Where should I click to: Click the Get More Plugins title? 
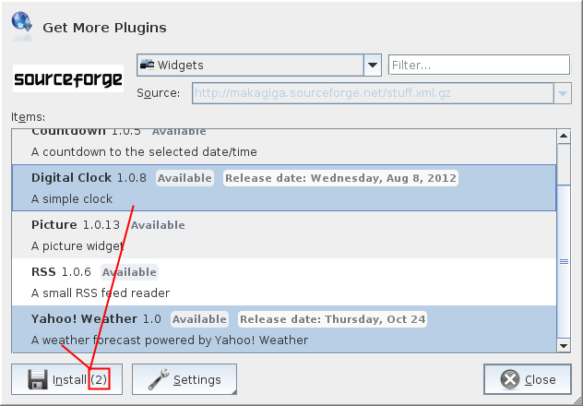coord(104,28)
